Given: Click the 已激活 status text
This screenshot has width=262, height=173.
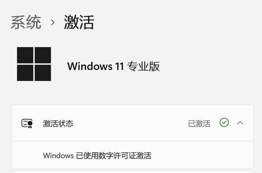Looking at the screenshot, I should [x=199, y=124].
